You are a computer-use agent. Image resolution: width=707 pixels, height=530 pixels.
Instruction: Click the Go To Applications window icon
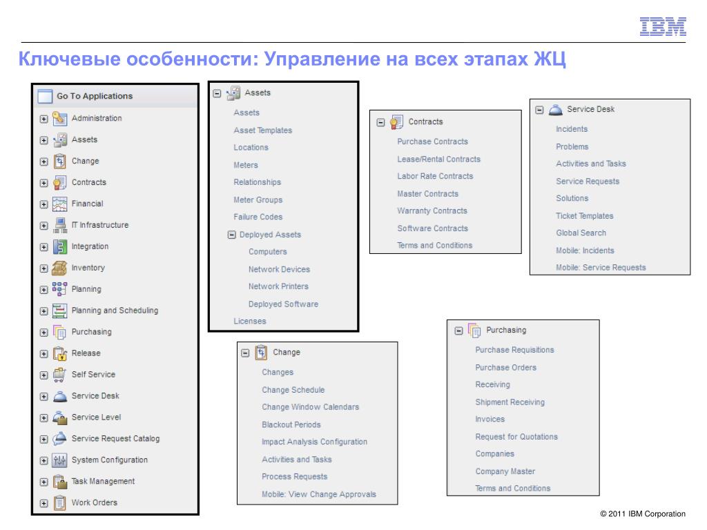45,97
